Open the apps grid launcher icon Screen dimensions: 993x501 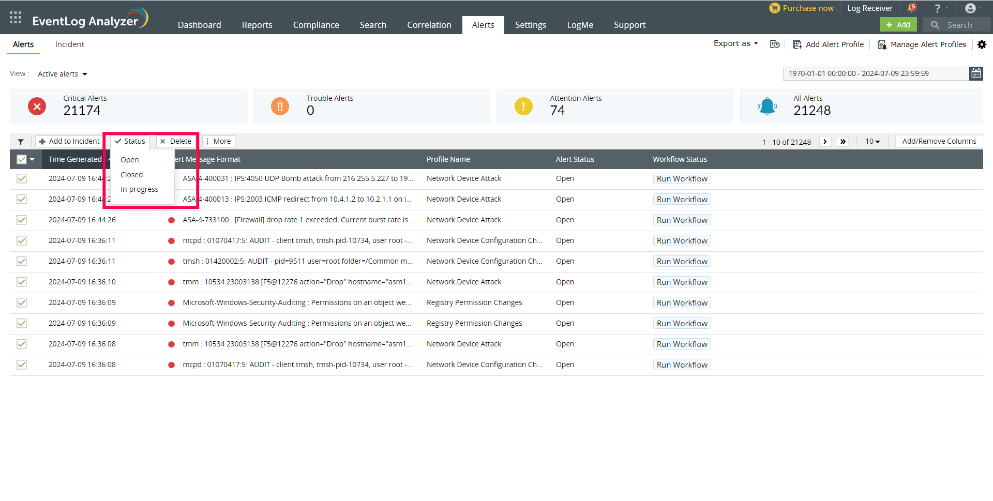point(16,18)
